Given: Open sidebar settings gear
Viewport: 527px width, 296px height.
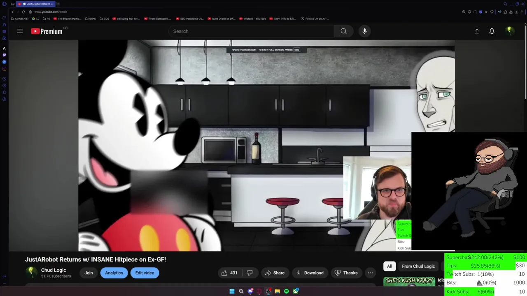Looking at the screenshot, I should point(4,99).
